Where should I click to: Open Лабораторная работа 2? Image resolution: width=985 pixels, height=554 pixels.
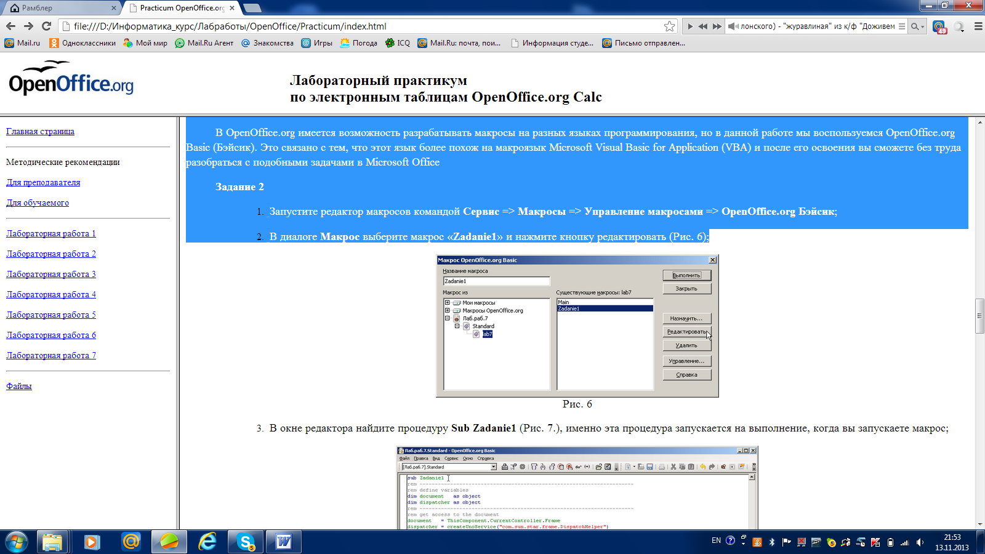click(51, 254)
